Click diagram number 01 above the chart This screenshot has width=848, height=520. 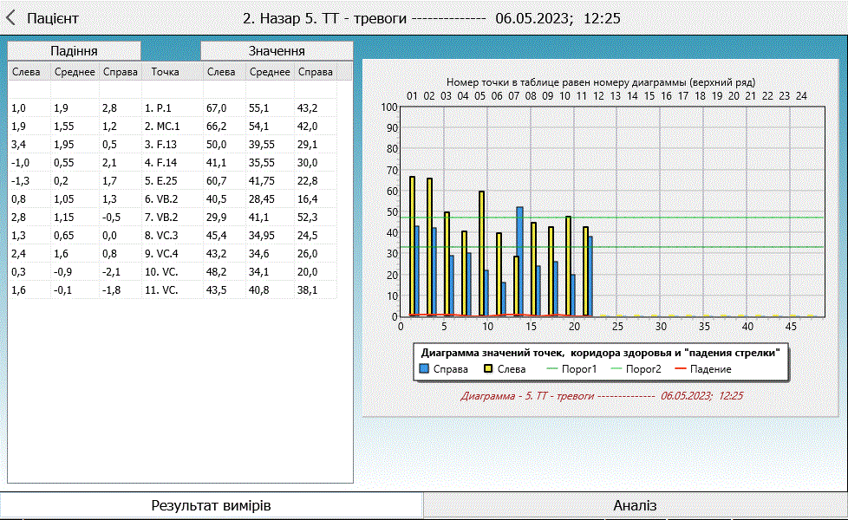[412, 95]
